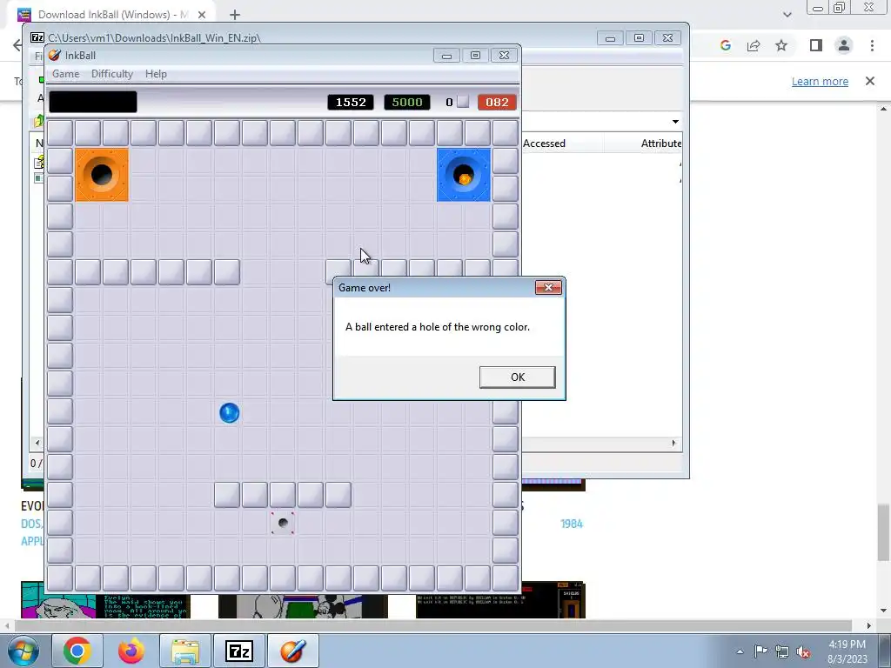Viewport: 891px width, 668px height.
Task: Bookmark this page with the star icon
Action: tap(781, 45)
